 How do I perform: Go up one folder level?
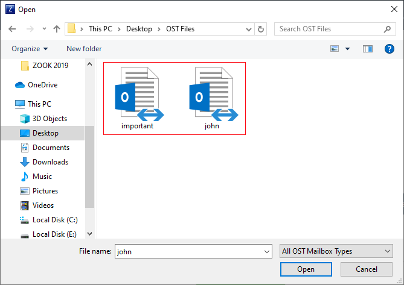coord(57,29)
